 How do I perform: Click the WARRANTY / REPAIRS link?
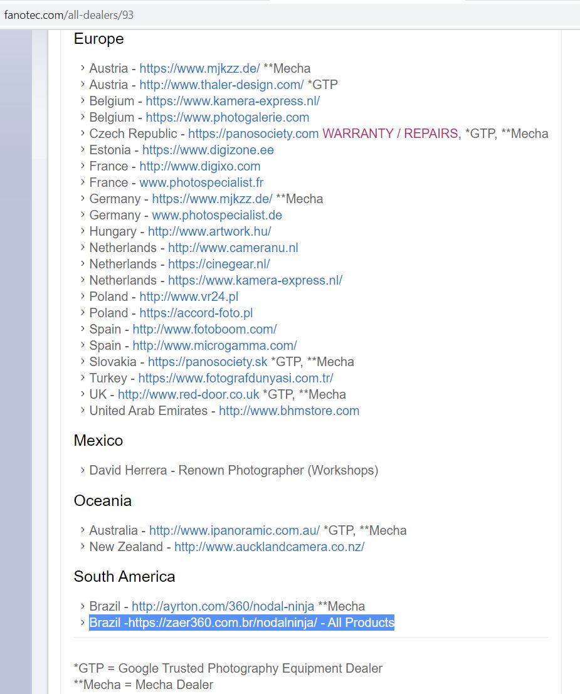point(390,134)
